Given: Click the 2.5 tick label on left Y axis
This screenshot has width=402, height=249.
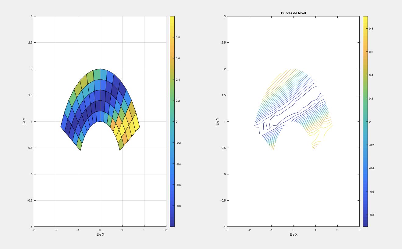Looking at the screenshot, I should coord(30,43).
